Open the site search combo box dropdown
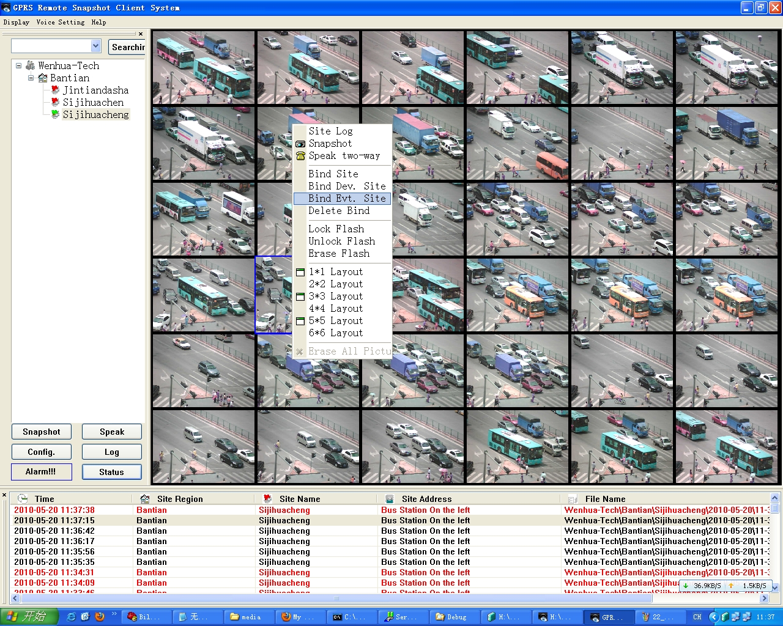This screenshot has width=783, height=626. [x=96, y=46]
